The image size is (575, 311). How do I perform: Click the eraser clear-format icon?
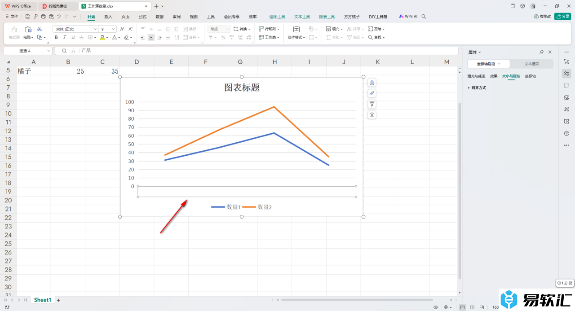pyautogui.click(x=126, y=37)
